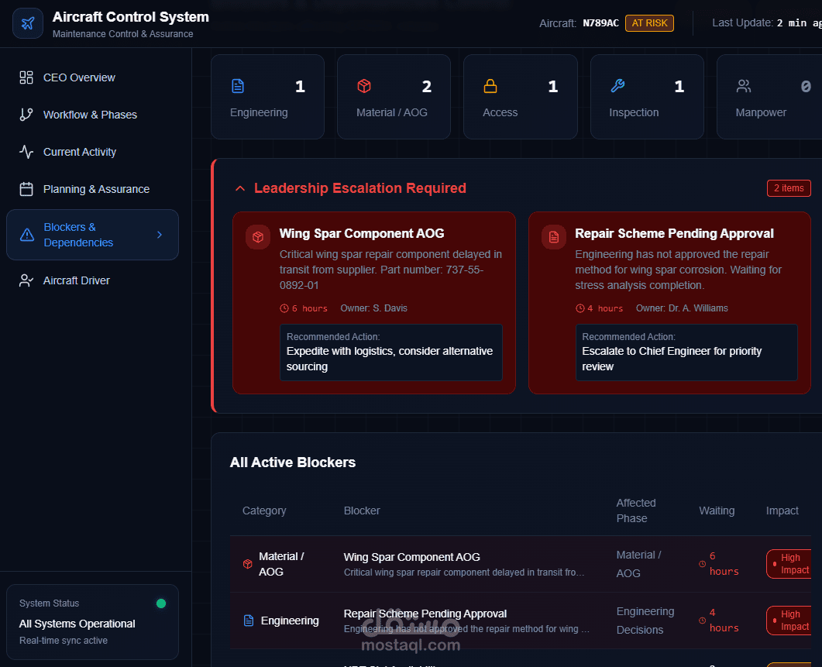
Task: Click the Planning & Assurance calendar icon
Action: pyautogui.click(x=26, y=189)
